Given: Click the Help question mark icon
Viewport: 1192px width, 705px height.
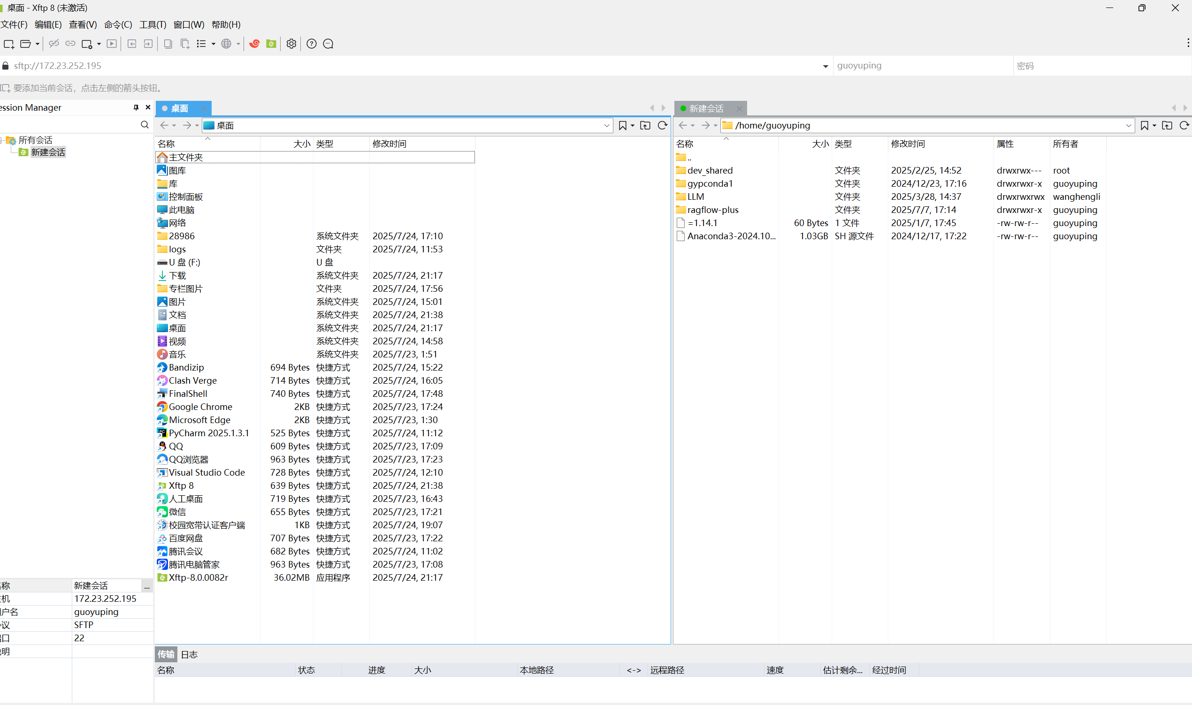Looking at the screenshot, I should tap(311, 44).
